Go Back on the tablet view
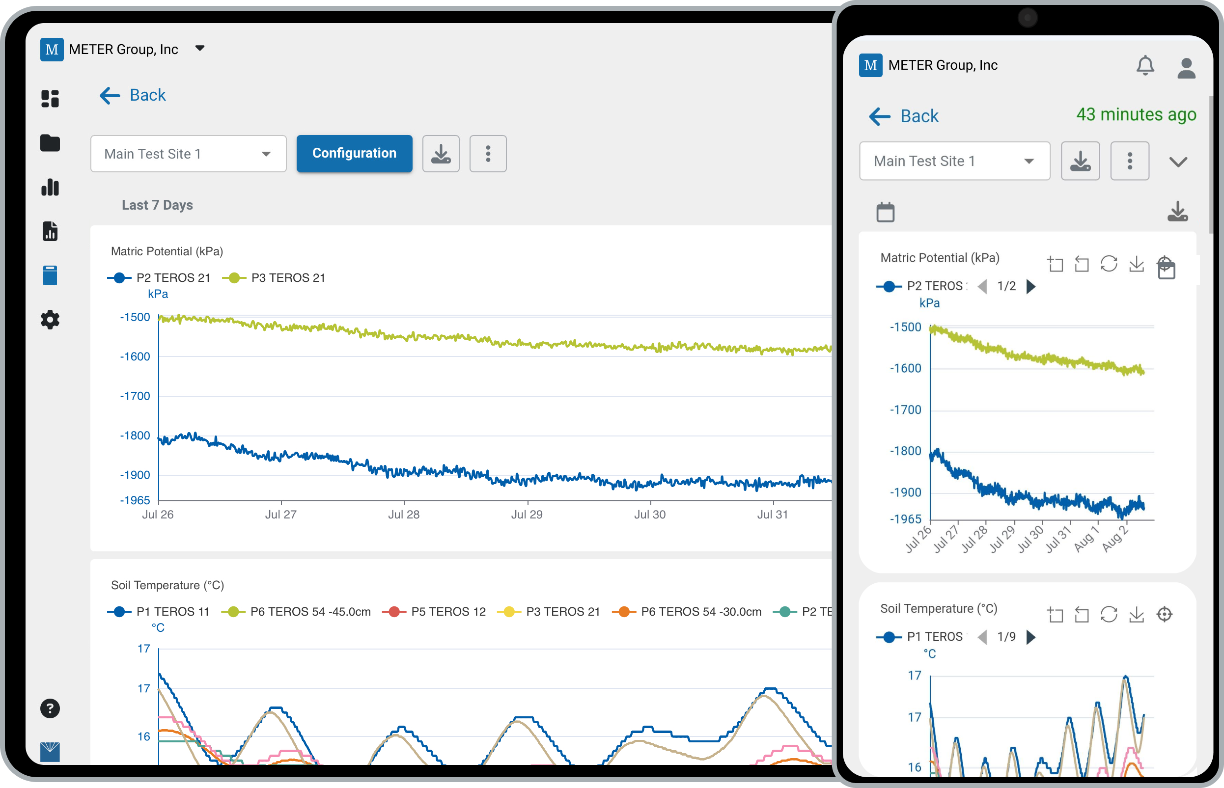This screenshot has width=1224, height=788. [133, 95]
